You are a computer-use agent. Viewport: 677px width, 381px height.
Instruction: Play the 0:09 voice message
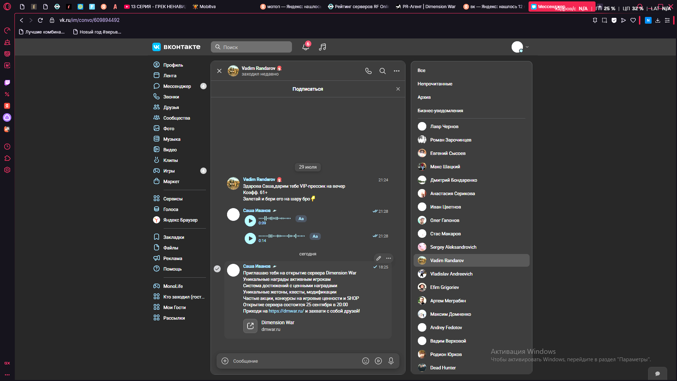pos(250,221)
